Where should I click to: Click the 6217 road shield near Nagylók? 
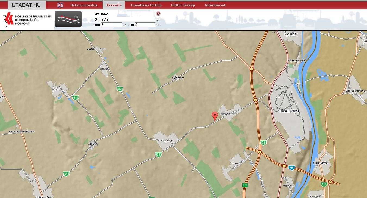(x=75, y=97)
